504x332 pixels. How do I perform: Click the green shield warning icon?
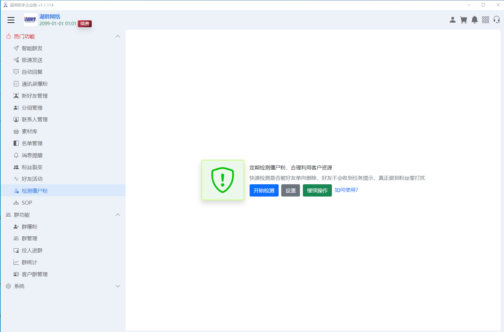tap(222, 180)
